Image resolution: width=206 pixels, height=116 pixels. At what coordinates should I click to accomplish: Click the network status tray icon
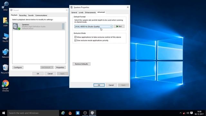pyautogui.click(x=184, y=113)
